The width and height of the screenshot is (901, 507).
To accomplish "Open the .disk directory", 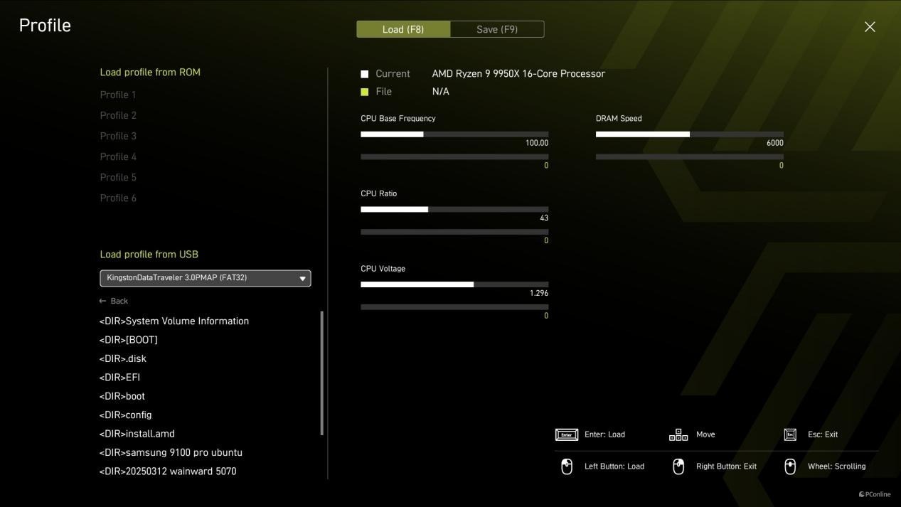I will coord(123,358).
